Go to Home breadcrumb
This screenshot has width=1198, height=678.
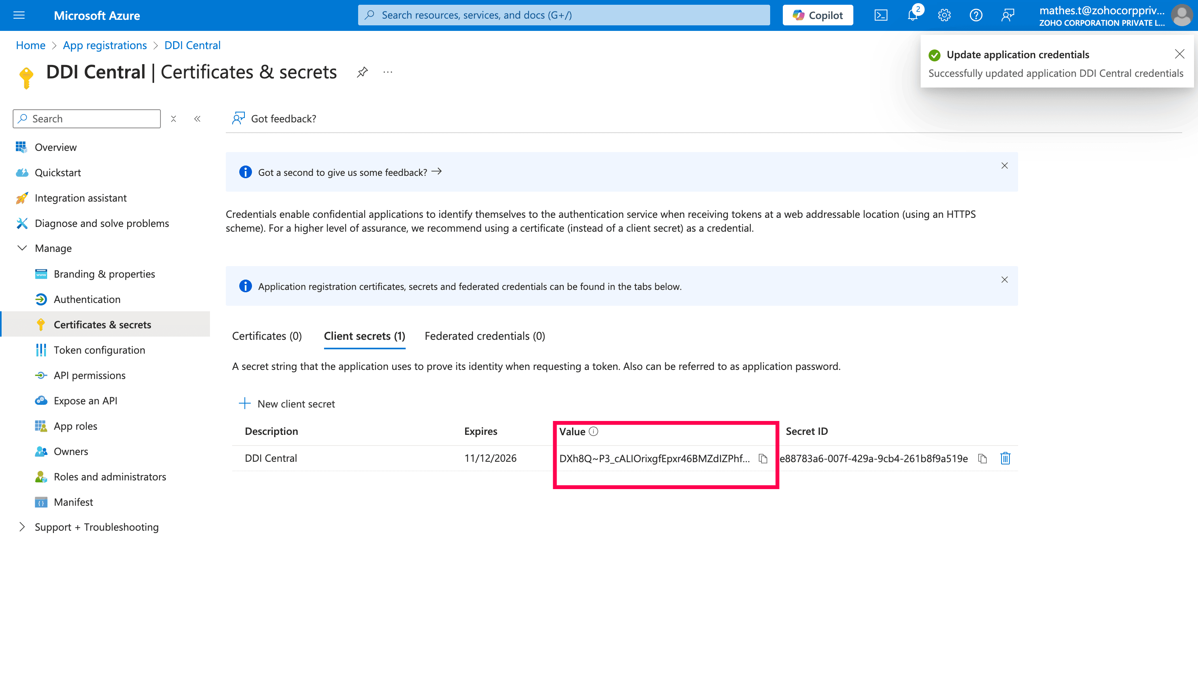tap(31, 45)
